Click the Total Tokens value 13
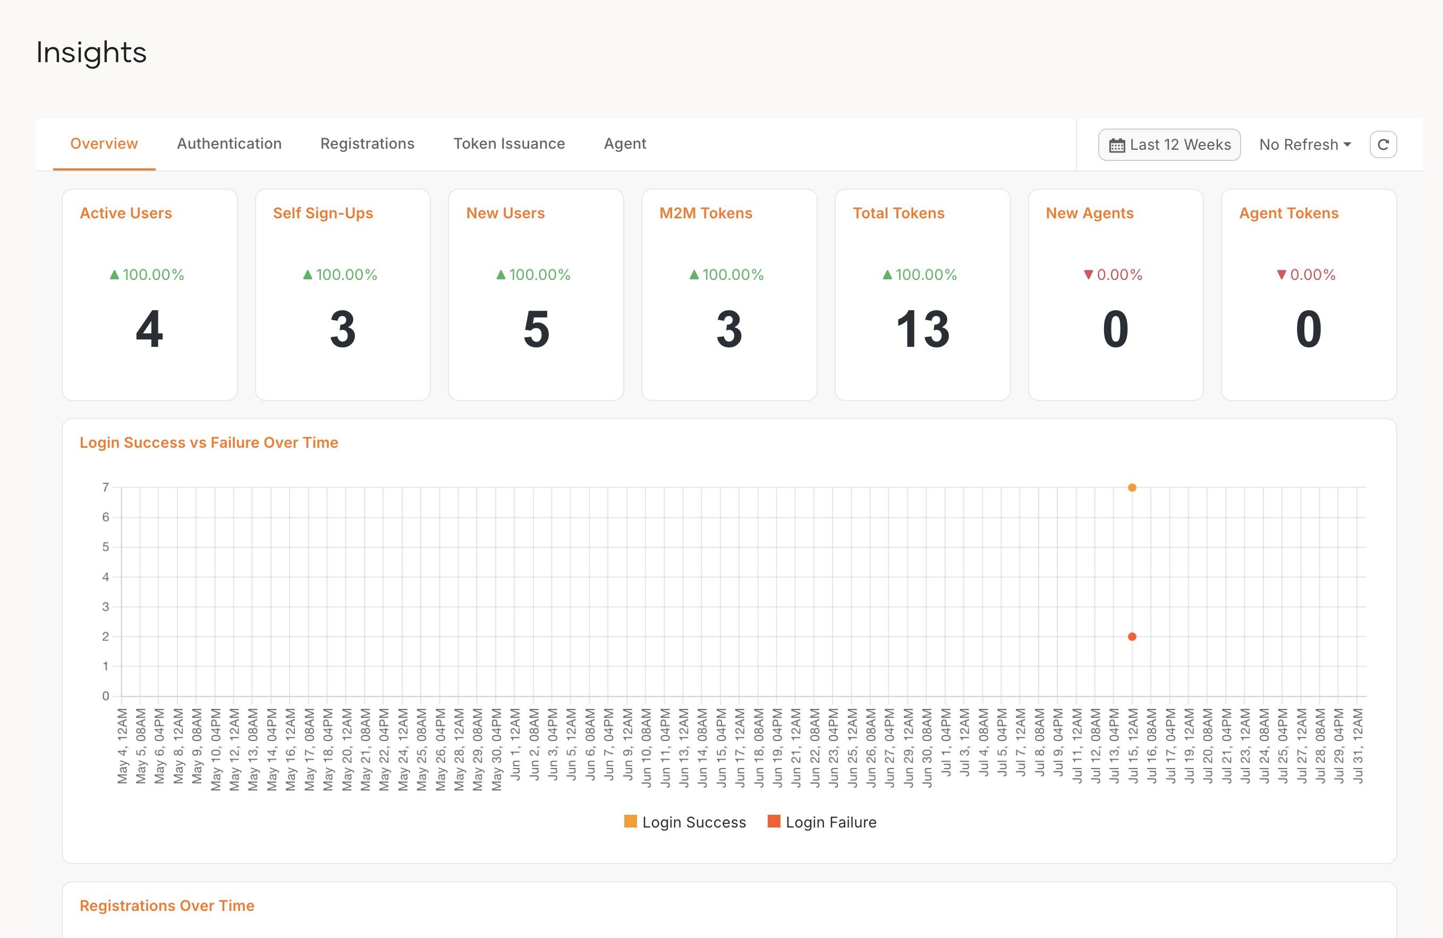This screenshot has height=938, width=1443. [923, 330]
